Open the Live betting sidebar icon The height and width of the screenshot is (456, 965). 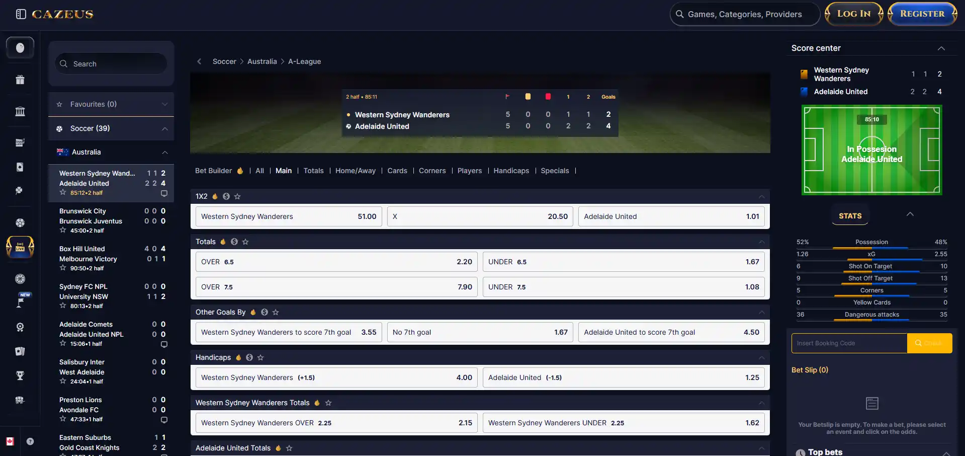coord(20,247)
